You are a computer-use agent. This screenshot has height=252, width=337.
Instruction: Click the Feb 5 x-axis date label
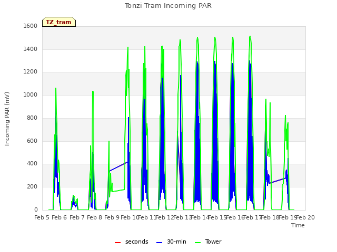pos(42,217)
